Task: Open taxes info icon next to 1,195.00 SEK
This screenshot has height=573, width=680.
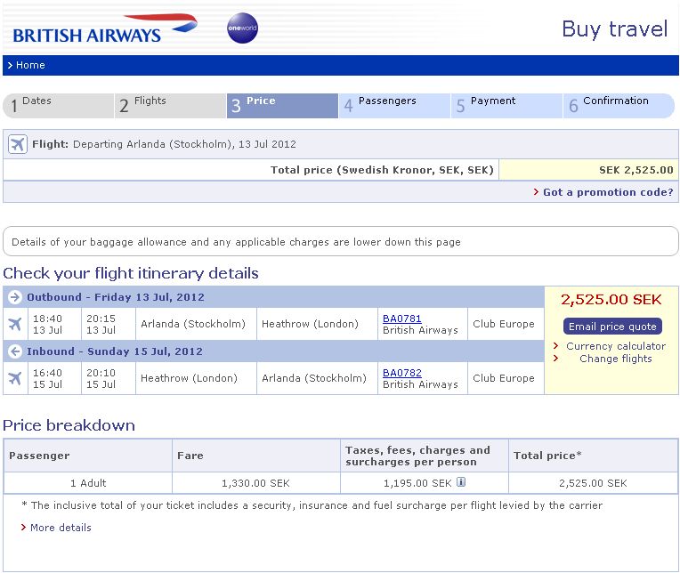Action: coord(461,483)
